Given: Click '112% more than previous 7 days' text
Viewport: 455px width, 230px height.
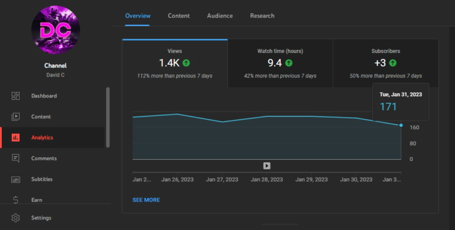Looking at the screenshot, I should (x=174, y=76).
